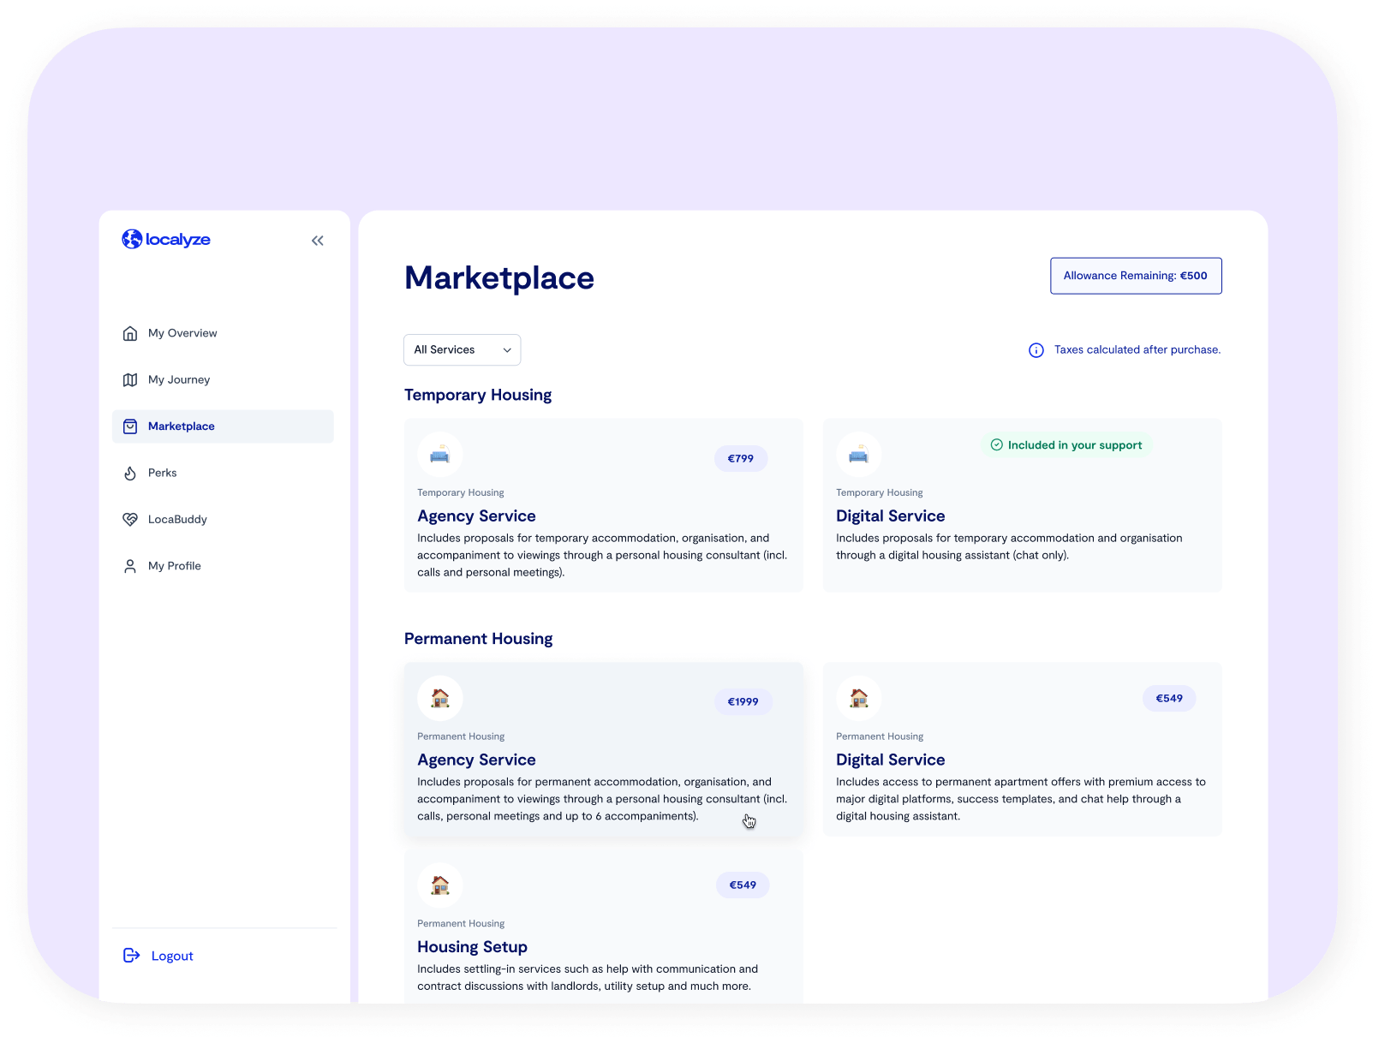The image size is (1379, 1043).
Task: Select the €799 price badge
Action: tap(740, 459)
